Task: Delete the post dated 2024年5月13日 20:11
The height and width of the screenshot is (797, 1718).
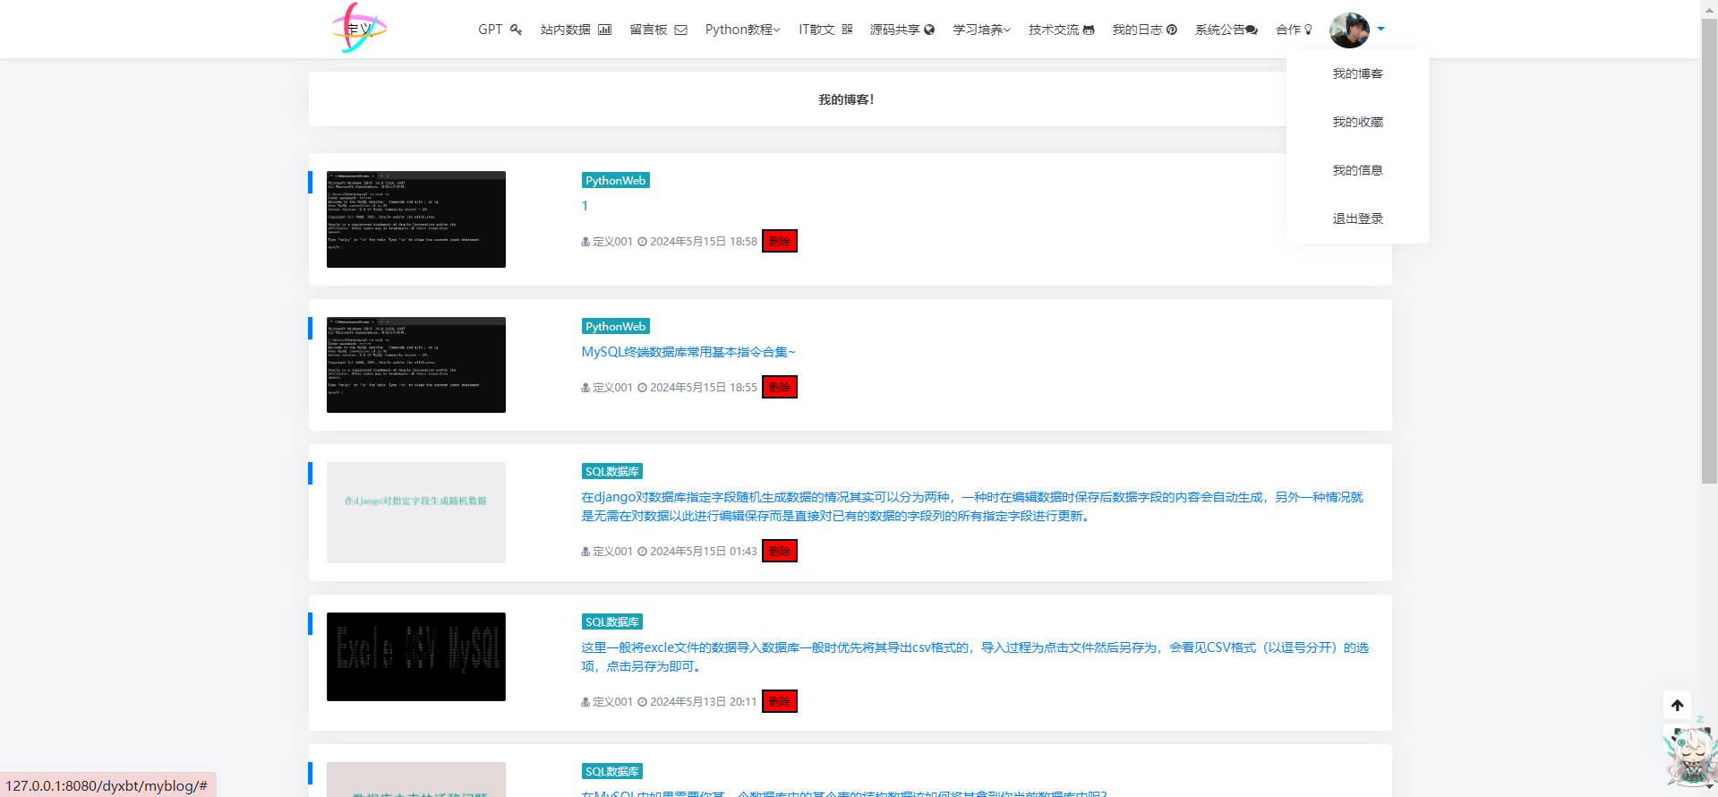Action: pos(779,701)
